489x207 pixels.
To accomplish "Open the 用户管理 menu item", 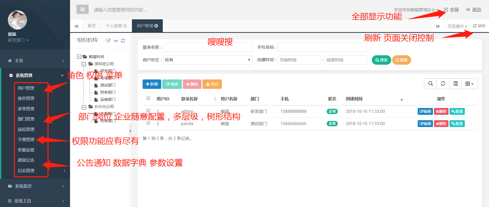I will (x=26, y=88).
